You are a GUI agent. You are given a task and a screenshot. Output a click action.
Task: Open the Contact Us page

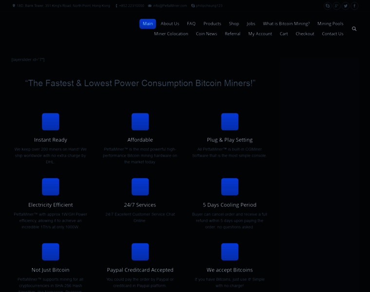click(333, 34)
